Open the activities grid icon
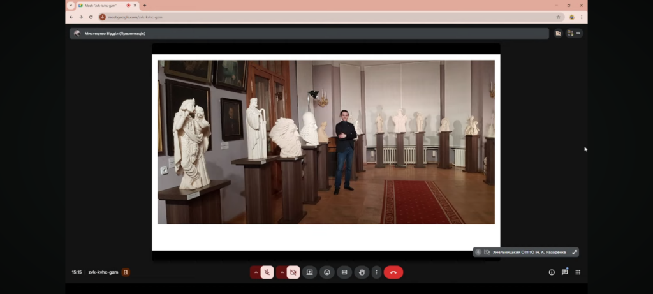Image resolution: width=653 pixels, height=294 pixels. tap(578, 272)
